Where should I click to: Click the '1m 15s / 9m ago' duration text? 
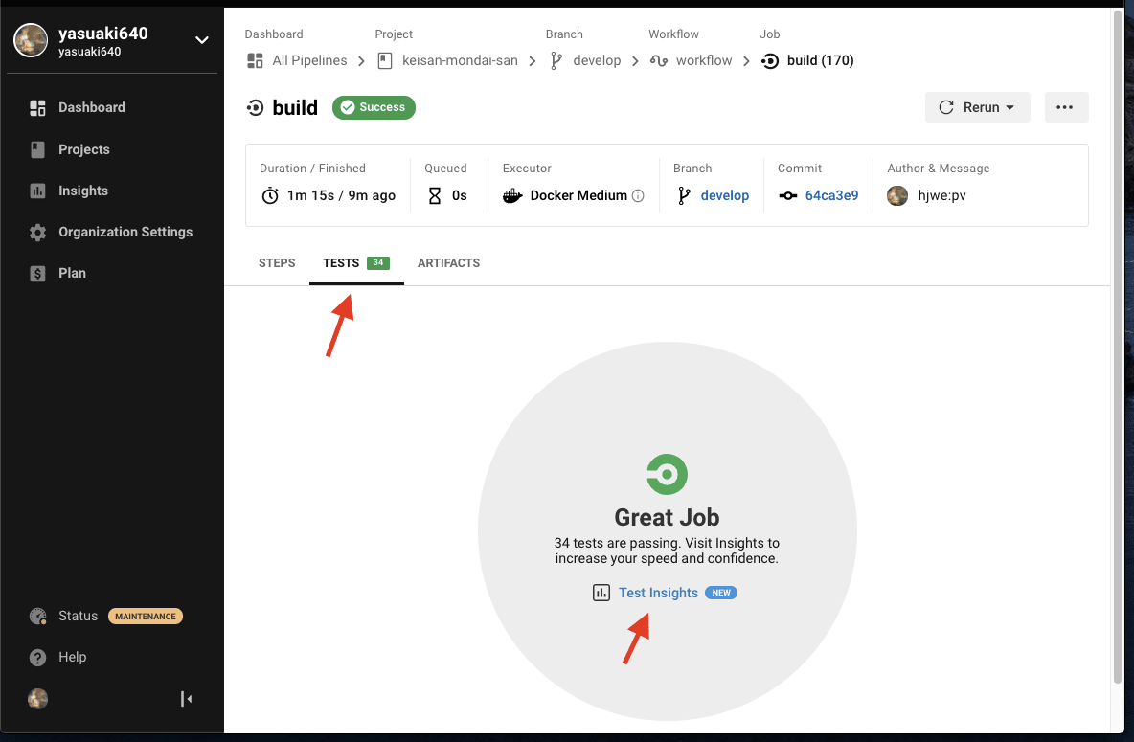tap(341, 196)
